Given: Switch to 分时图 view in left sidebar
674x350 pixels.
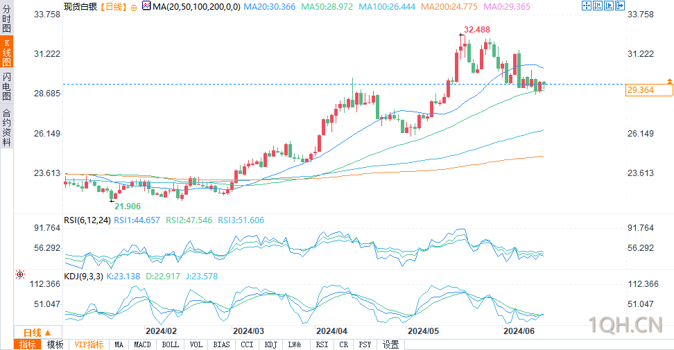Looking at the screenshot, I should coord(6,19).
